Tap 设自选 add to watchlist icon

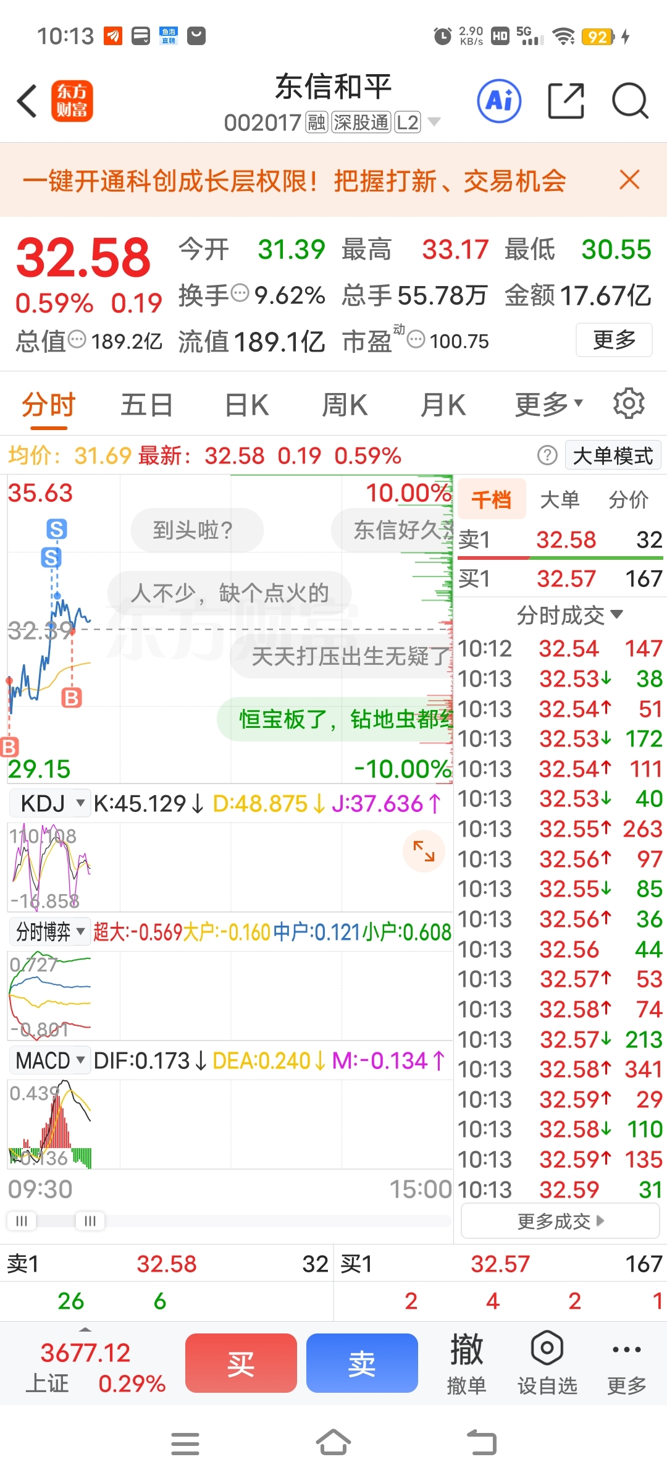tap(547, 1364)
